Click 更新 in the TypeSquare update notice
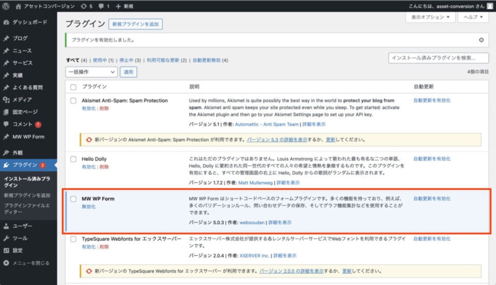Screen dimensions: 496x285 coord(347,271)
